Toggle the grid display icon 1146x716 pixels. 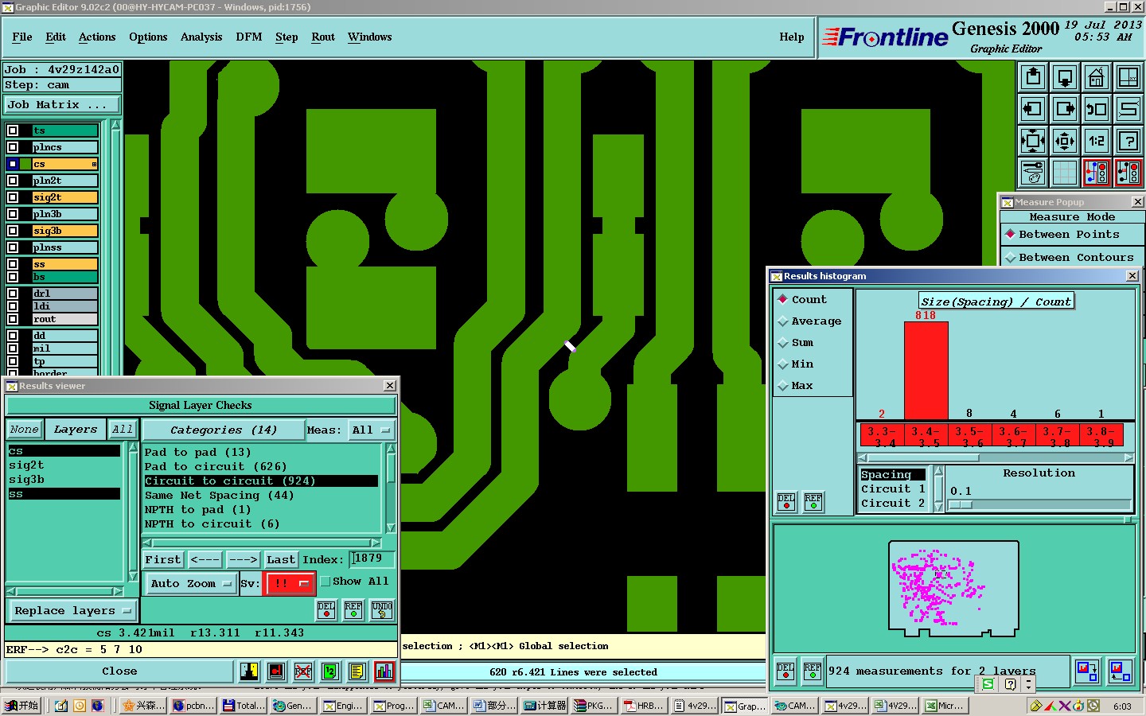pyautogui.click(x=1065, y=172)
